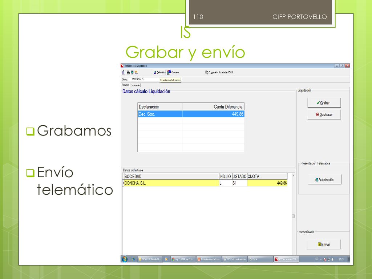Close the Borrador de la Liquidación window
Image resolution: width=372 pixels, height=279 pixels.
click(x=347, y=66)
